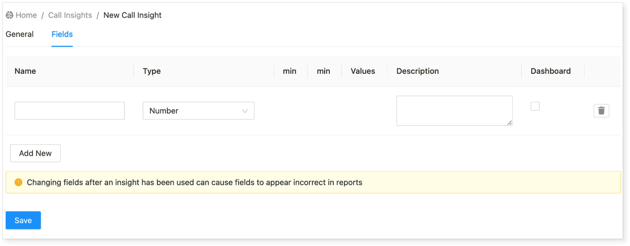Delete the field row with trash icon
Screen dimensions: 630x246
pyautogui.click(x=601, y=111)
